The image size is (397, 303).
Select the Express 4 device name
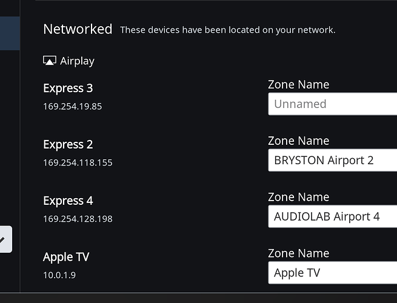(x=68, y=201)
